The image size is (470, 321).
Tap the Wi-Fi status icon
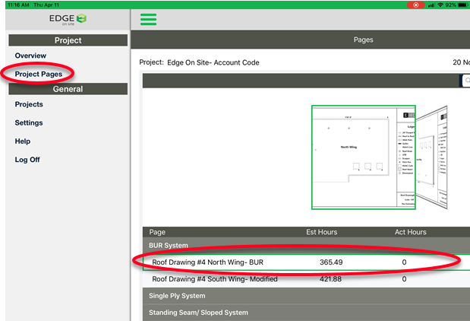(x=440, y=5)
